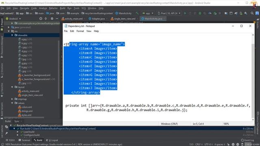Open the Pixel 2 XL API 24 device dropdown
260x146 pixels.
pyautogui.click(x=169, y=13)
